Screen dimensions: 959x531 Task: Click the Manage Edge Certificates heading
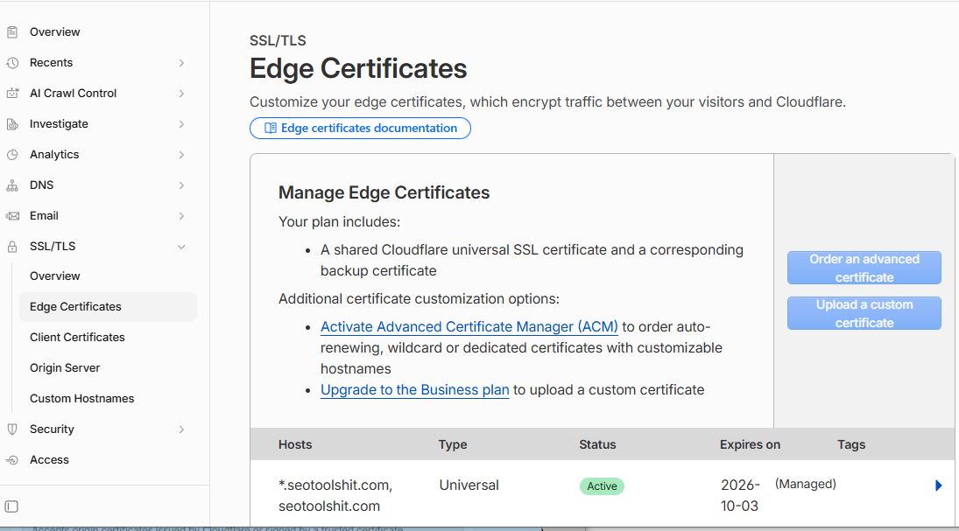tap(384, 192)
